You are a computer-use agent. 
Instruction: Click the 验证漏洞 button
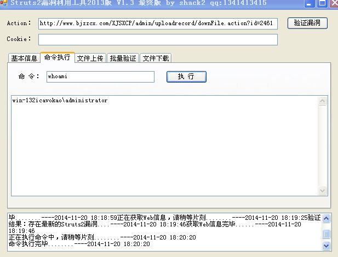(307, 23)
